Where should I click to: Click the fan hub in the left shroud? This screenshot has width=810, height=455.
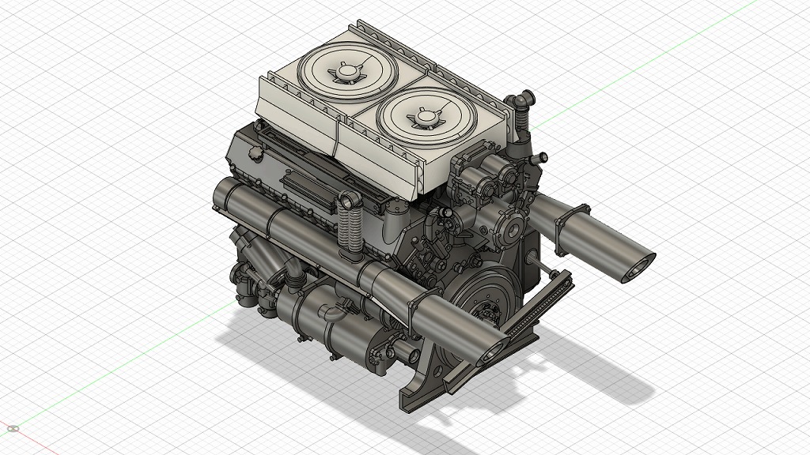click(346, 71)
